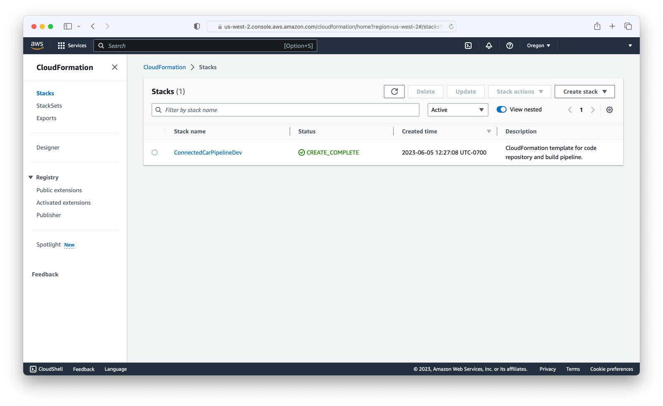663x406 pixels.
Task: Click the create-complete status check icon
Action: [302, 152]
